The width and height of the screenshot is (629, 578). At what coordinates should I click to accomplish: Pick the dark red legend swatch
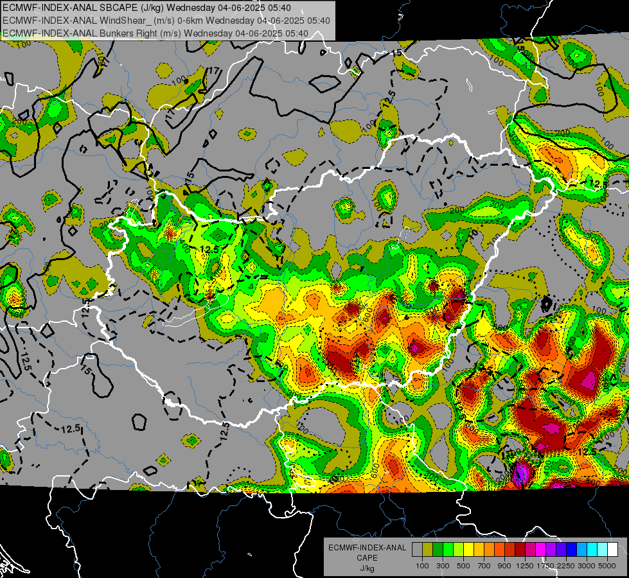tap(520, 550)
